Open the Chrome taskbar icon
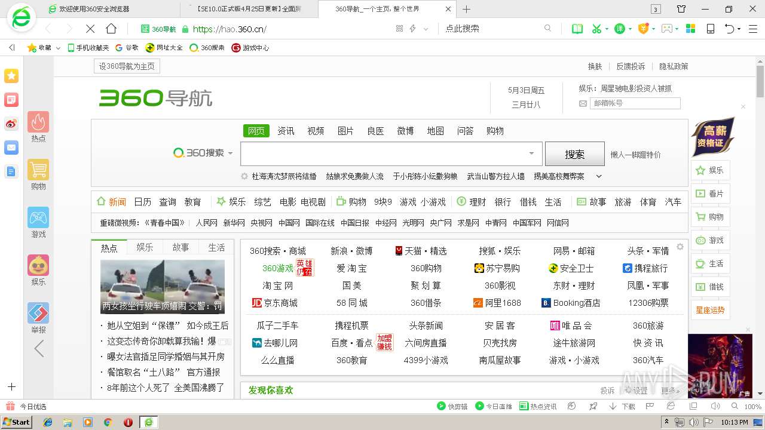Image resolution: width=765 pixels, height=430 pixels. 108,422
